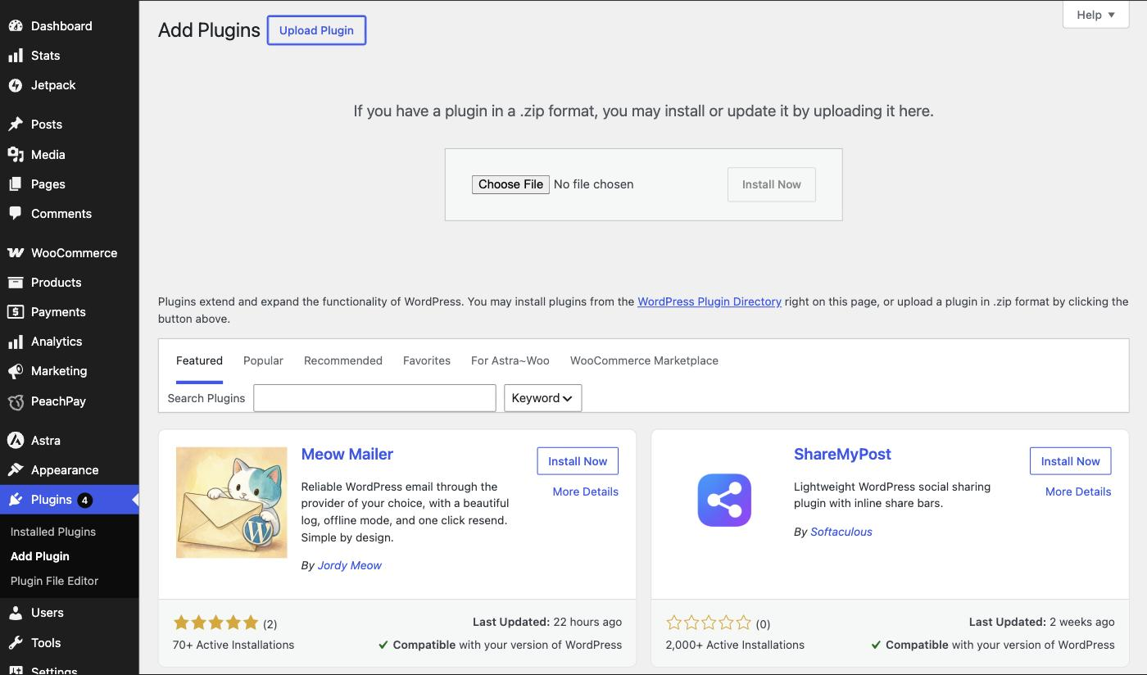The width and height of the screenshot is (1147, 675).
Task: Click the Jetpack lightning bolt icon
Action: (x=16, y=85)
